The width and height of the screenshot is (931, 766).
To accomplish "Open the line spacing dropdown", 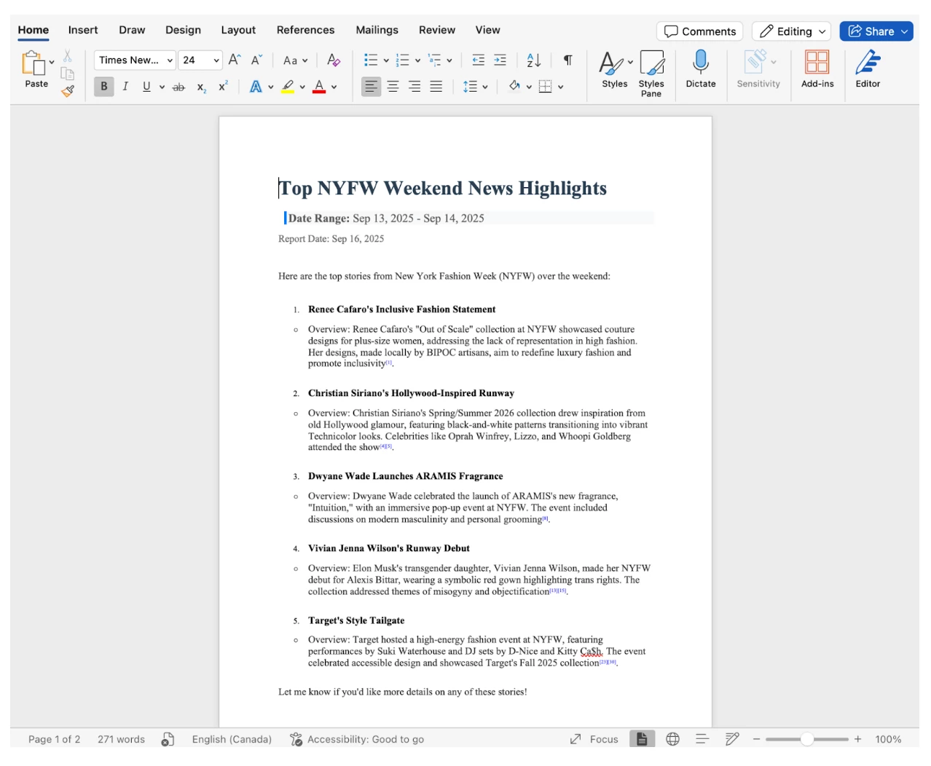I will click(x=485, y=87).
